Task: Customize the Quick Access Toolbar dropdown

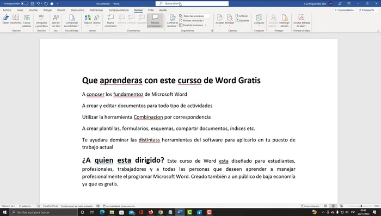Action: point(58,4)
